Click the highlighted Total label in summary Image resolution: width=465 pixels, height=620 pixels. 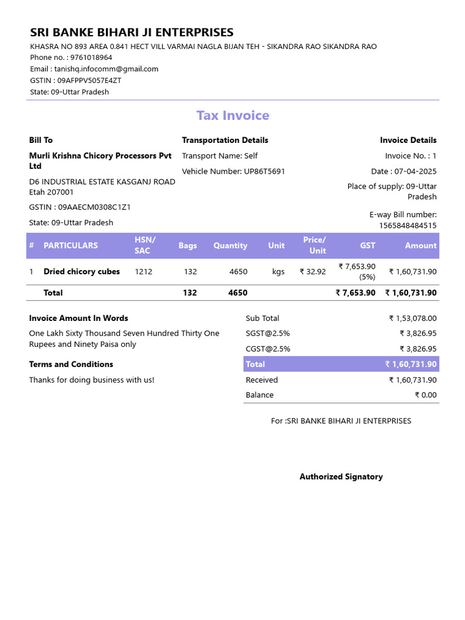coord(255,364)
